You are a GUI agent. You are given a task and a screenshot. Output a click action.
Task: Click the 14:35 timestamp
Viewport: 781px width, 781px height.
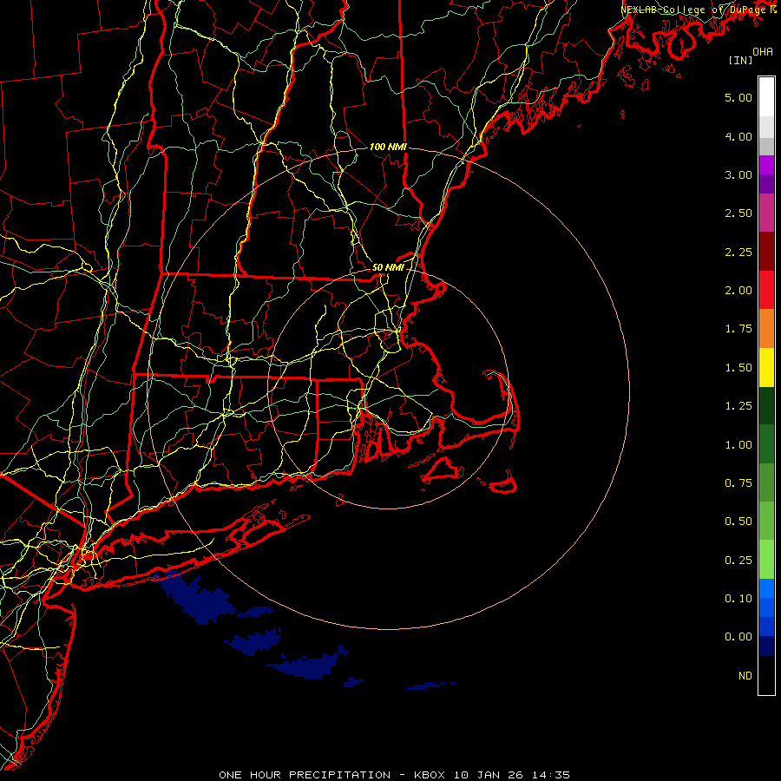click(x=550, y=775)
